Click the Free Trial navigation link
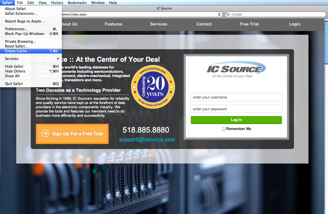The height and width of the screenshot is (214, 328). [249, 24]
